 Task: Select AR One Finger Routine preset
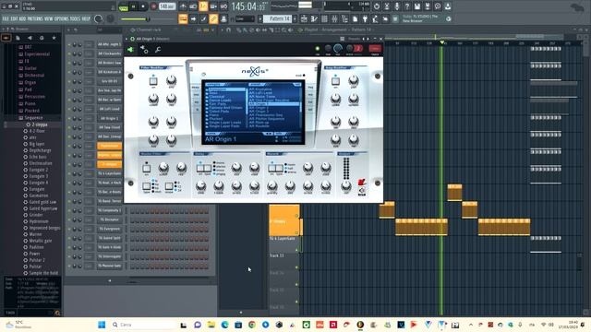269,101
